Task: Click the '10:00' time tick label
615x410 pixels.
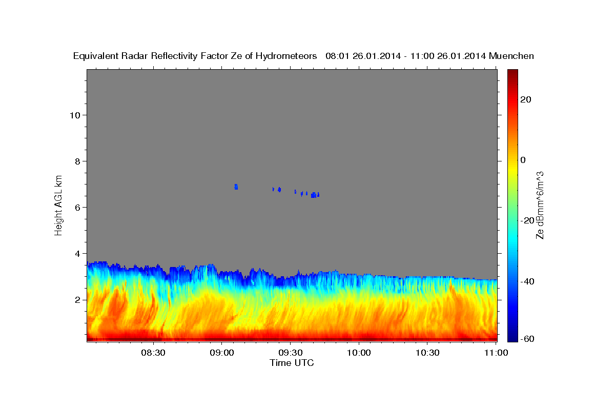Action: click(x=359, y=353)
